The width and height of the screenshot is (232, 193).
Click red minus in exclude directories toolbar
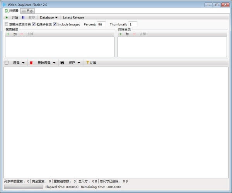pyautogui.click(x=134, y=34)
